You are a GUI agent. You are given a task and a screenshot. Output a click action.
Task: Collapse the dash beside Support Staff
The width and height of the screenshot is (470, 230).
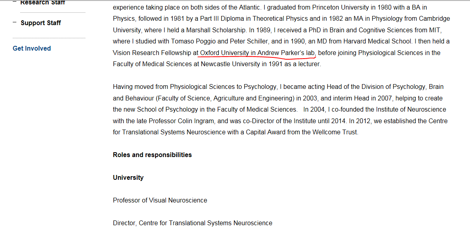click(x=15, y=22)
